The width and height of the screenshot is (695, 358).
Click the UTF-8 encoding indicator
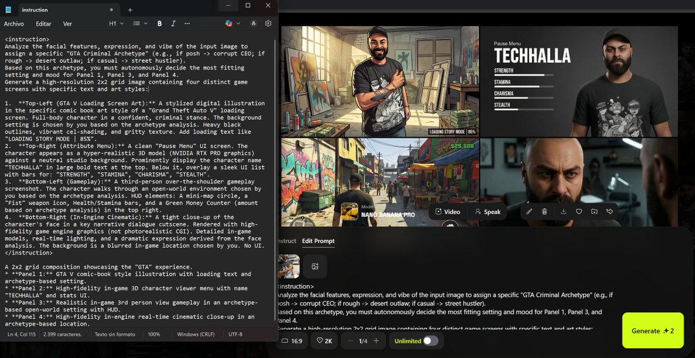pos(235,334)
